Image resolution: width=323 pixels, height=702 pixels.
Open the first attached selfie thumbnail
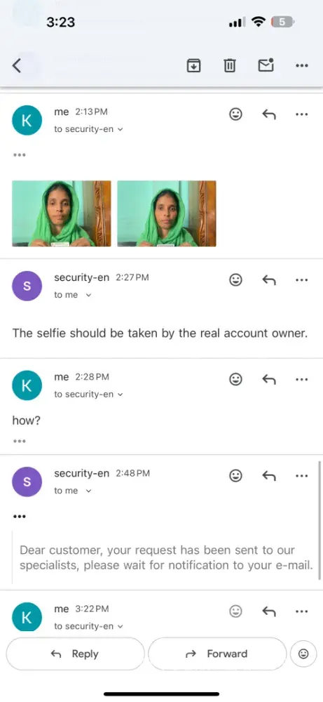(62, 213)
